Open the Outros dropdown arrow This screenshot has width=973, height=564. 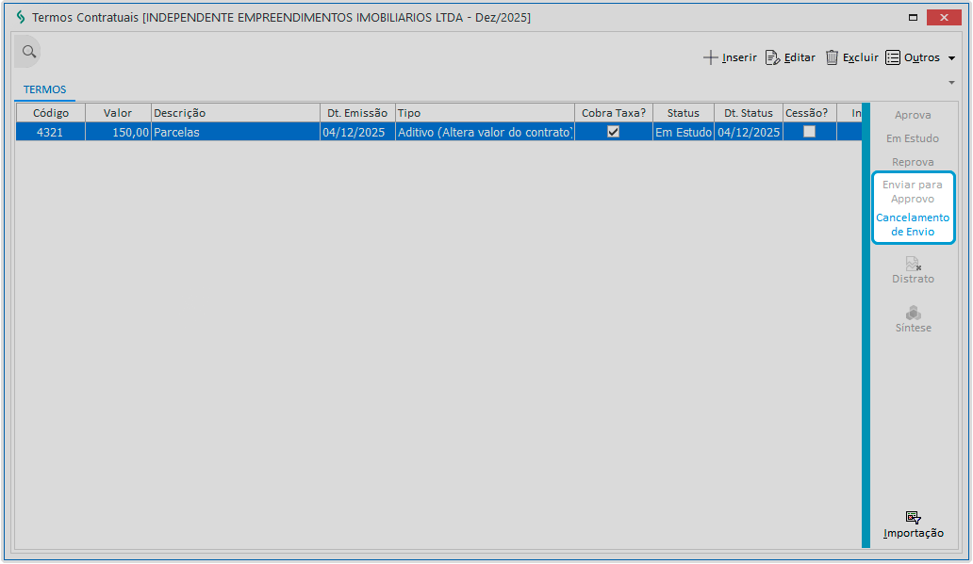pos(951,58)
